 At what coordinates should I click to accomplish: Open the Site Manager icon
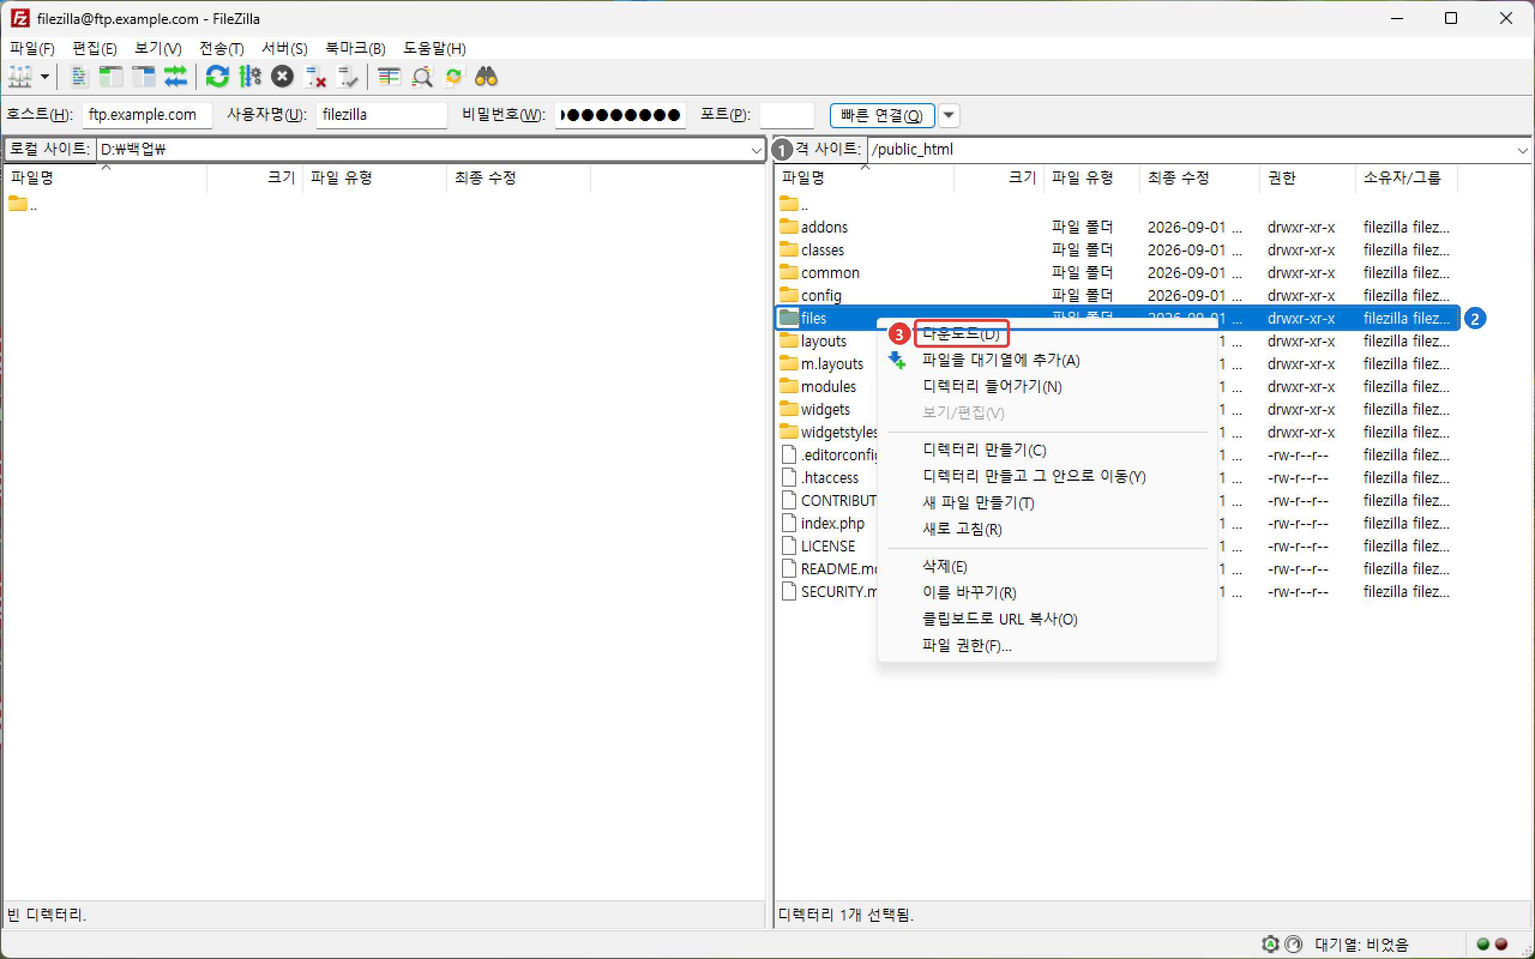tap(20, 77)
